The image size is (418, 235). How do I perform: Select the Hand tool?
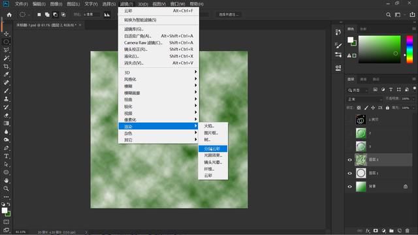(x=6, y=180)
